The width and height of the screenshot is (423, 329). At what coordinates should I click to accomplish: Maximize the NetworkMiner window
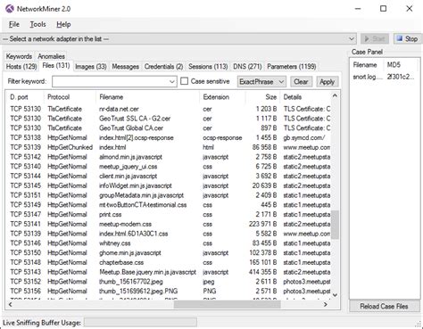click(384, 9)
